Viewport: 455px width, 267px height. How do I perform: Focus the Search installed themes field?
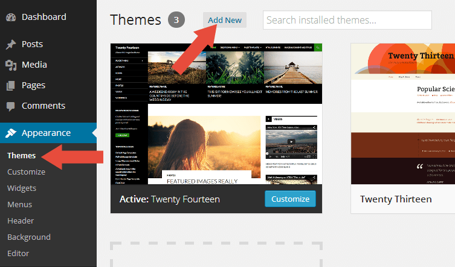[x=347, y=20]
